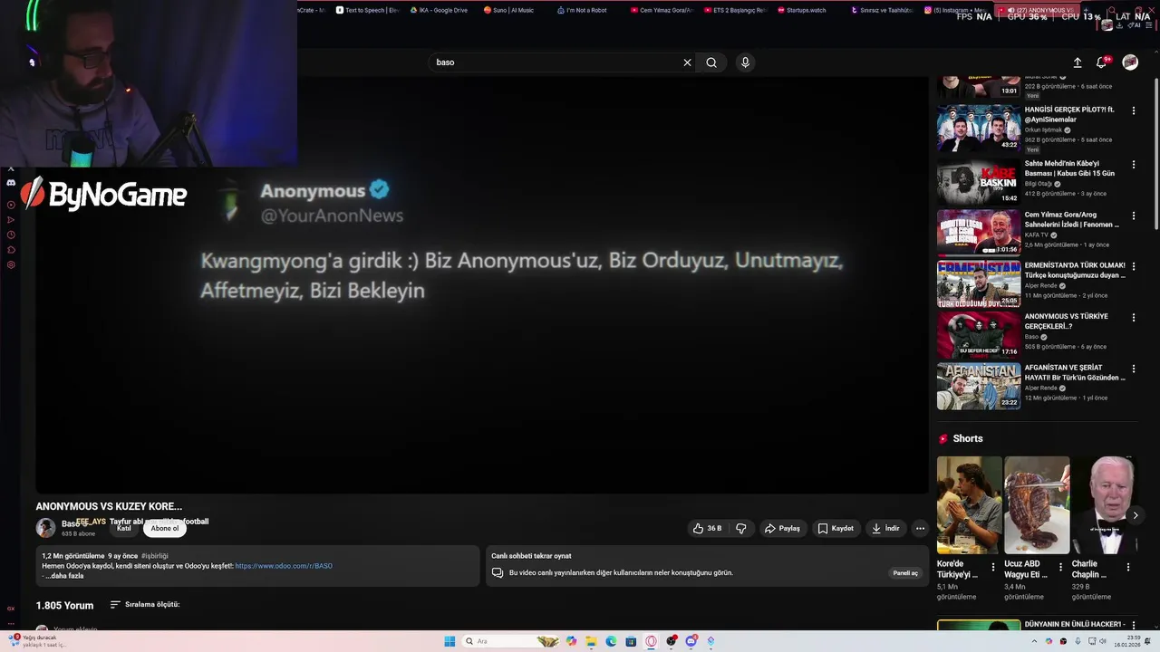Open 'ANONYMOUS VS TÜRKİYE GERÇEKLERİ' video title
The height and width of the screenshot is (652, 1160).
coord(1067,321)
